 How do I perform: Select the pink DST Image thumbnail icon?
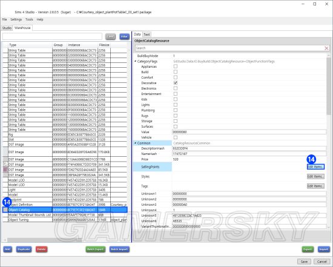coord(5,170)
